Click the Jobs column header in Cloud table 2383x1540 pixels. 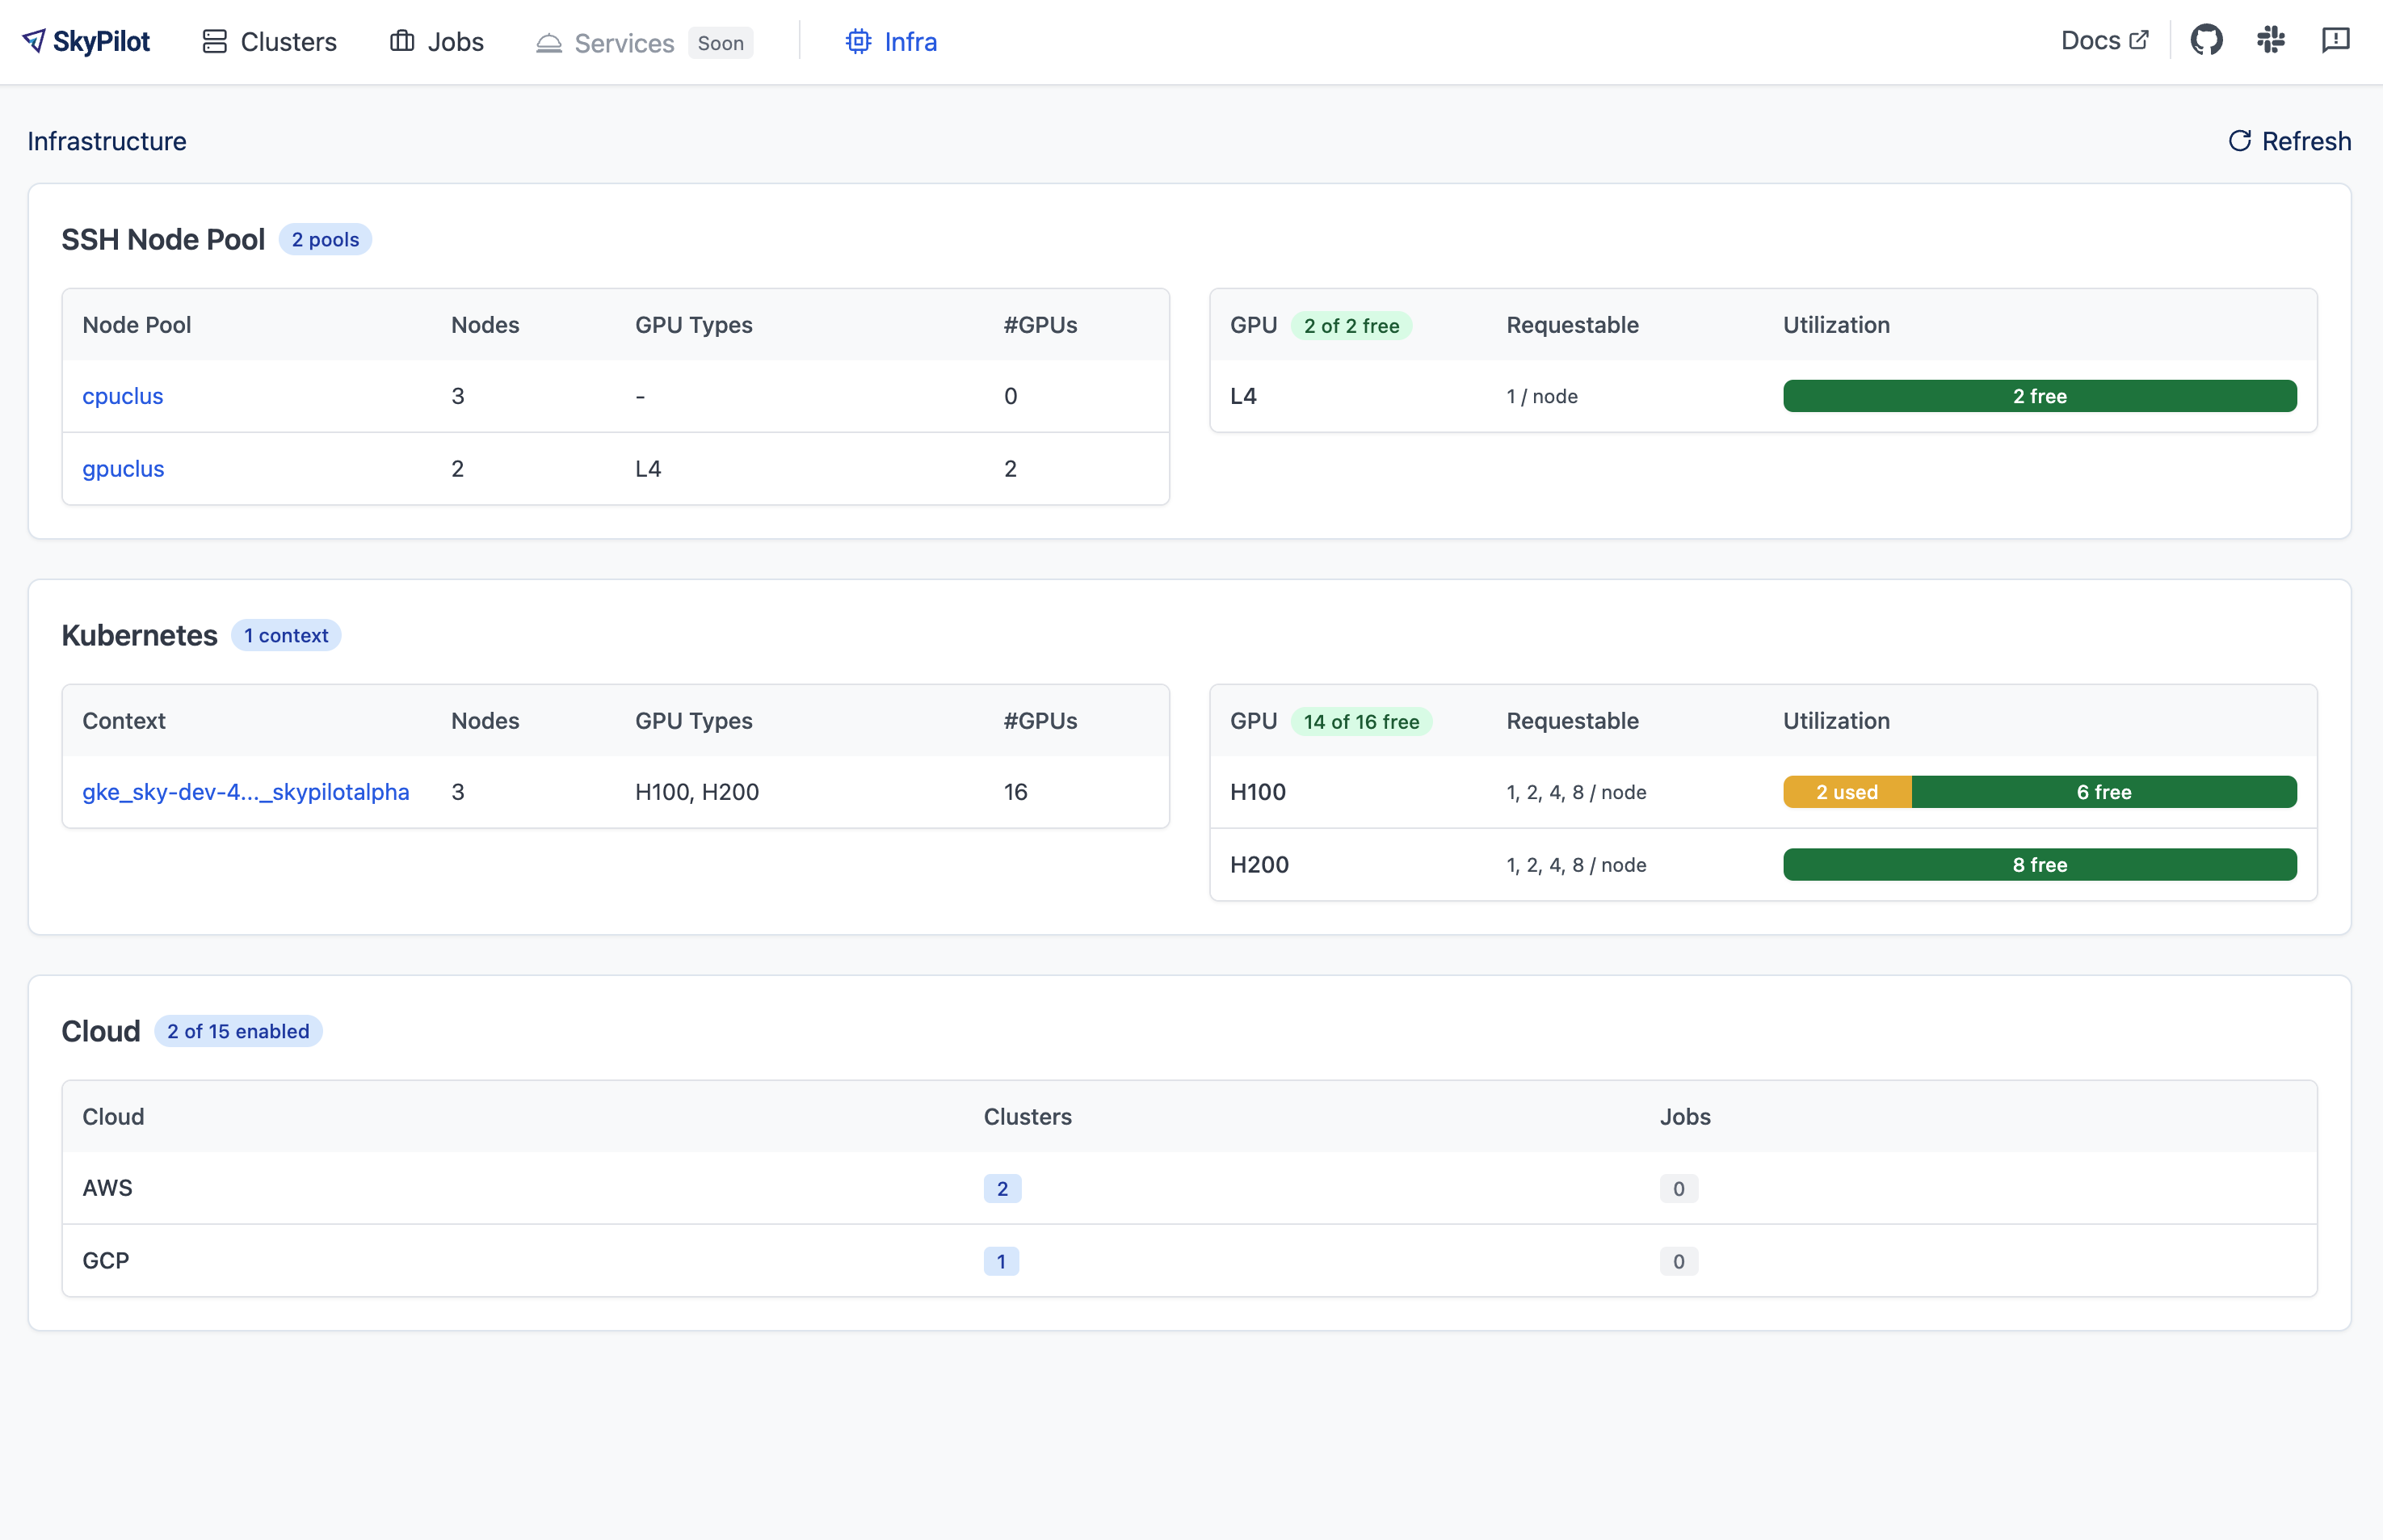pyautogui.click(x=1685, y=1117)
